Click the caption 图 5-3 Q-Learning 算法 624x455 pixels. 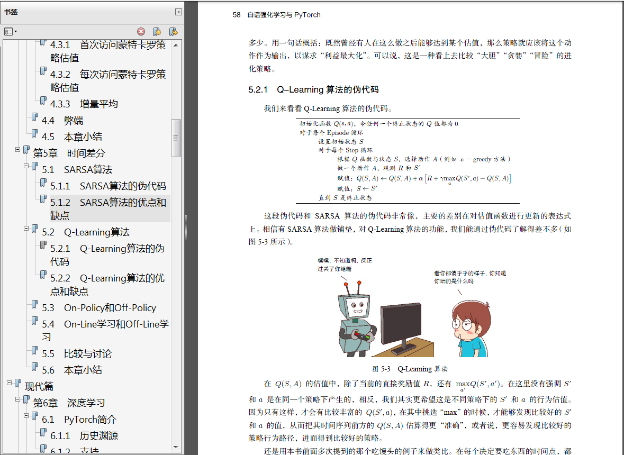[410, 369]
